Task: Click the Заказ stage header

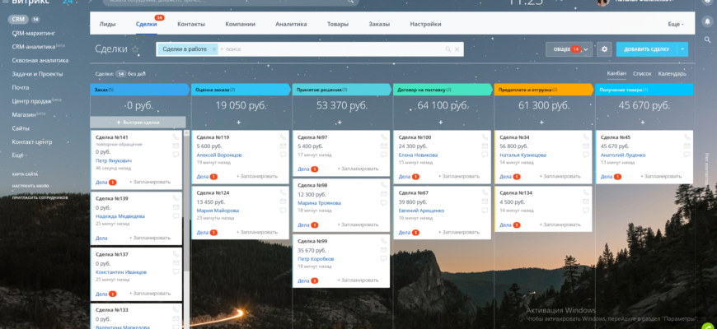Action: [139, 90]
